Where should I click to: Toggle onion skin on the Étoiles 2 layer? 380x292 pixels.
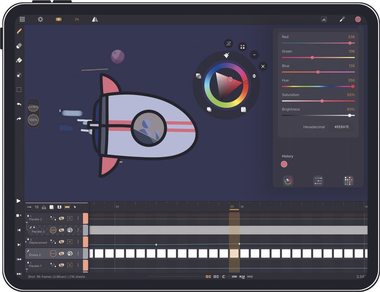70,253
